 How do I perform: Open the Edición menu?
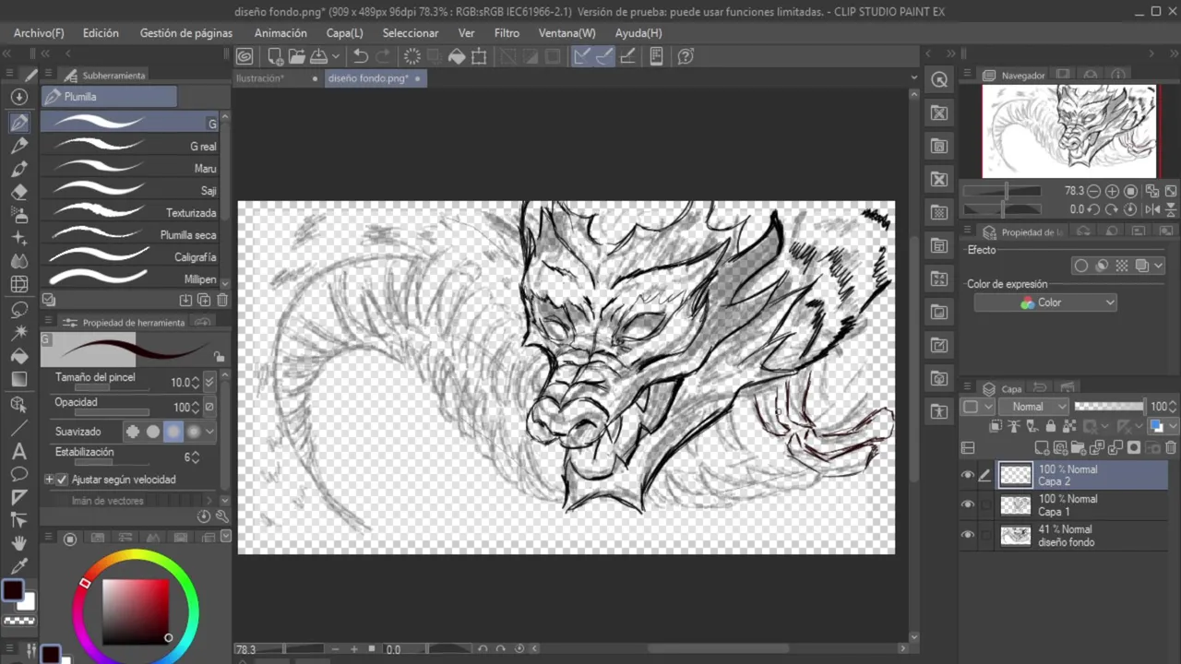click(x=101, y=32)
